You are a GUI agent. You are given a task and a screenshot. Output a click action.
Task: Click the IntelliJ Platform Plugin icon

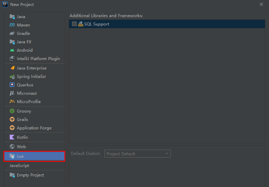(x=12, y=58)
